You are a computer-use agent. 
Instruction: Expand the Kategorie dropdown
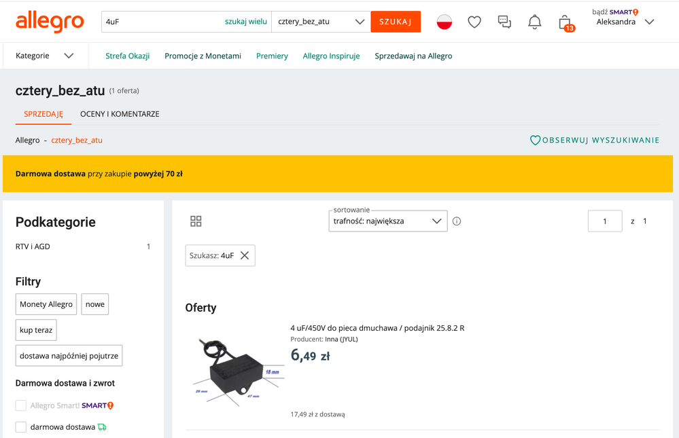tap(45, 56)
